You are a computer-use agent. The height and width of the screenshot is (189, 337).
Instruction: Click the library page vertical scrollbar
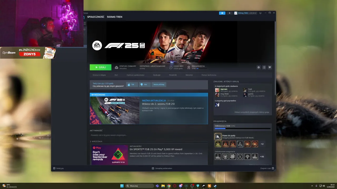pos(275,58)
